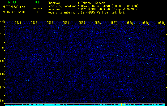Click the meteor count 8
Image resolution: width=167 pixels, height=106 pixels.
38,12
